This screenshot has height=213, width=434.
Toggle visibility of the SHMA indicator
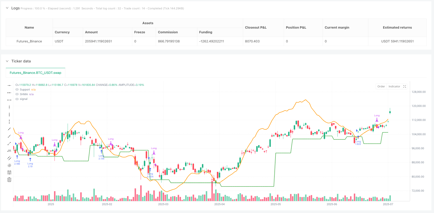[x=17, y=94]
